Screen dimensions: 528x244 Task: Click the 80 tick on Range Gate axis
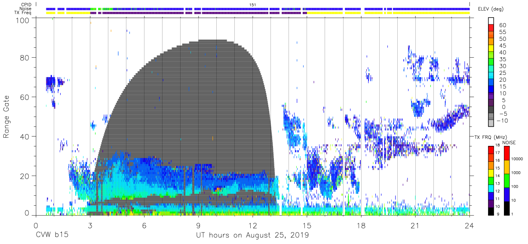click(25, 58)
